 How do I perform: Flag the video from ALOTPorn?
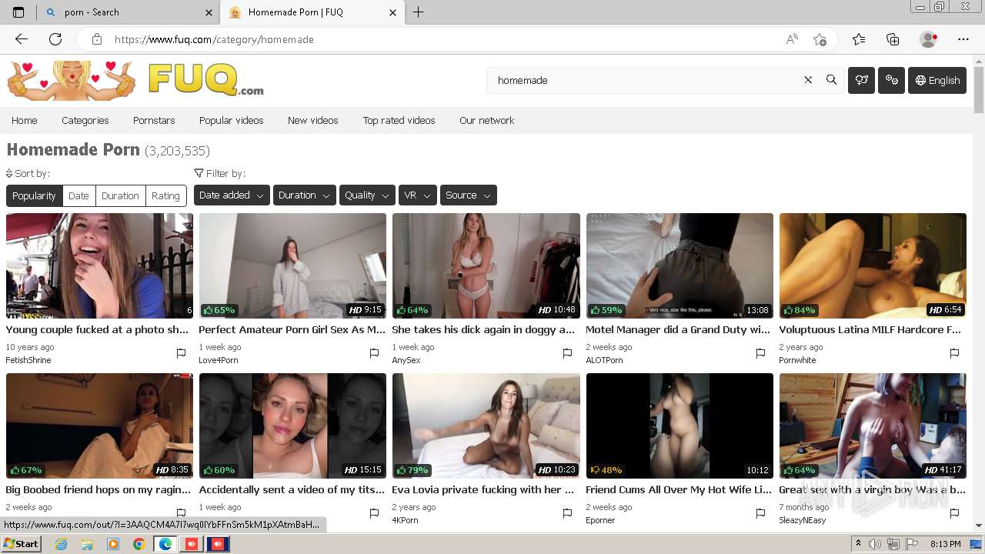(760, 353)
